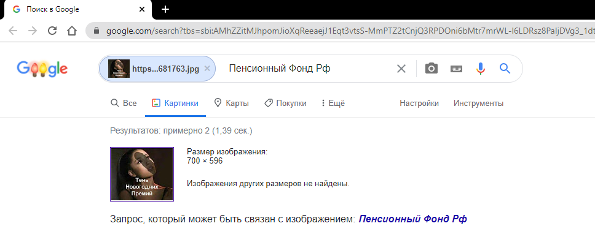Go to browser home page
The image size is (595, 245).
[72, 31]
